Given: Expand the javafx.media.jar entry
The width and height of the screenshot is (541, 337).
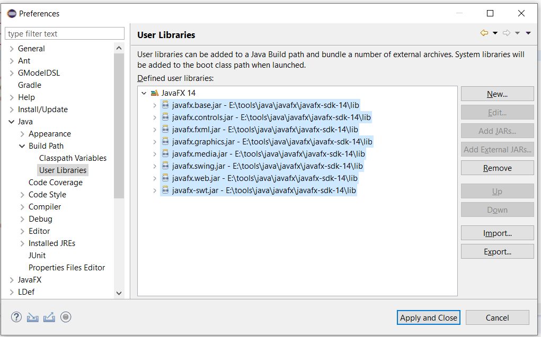Looking at the screenshot, I should [155, 154].
